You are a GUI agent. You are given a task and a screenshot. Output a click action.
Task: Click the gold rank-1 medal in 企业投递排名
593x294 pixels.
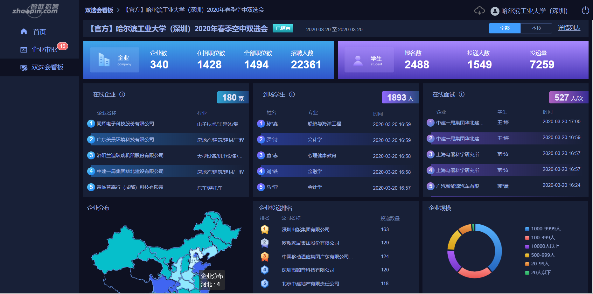pos(264,229)
